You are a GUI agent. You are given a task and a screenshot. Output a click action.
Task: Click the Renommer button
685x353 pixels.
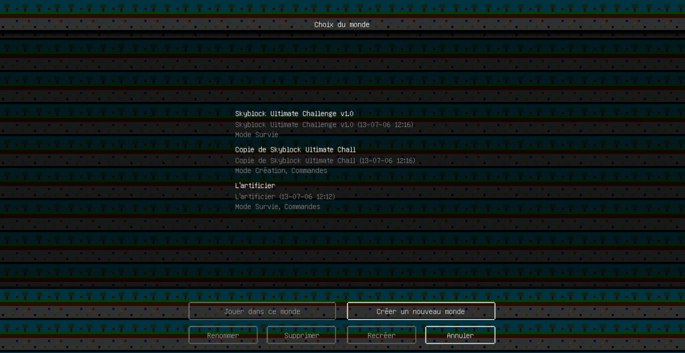223,335
